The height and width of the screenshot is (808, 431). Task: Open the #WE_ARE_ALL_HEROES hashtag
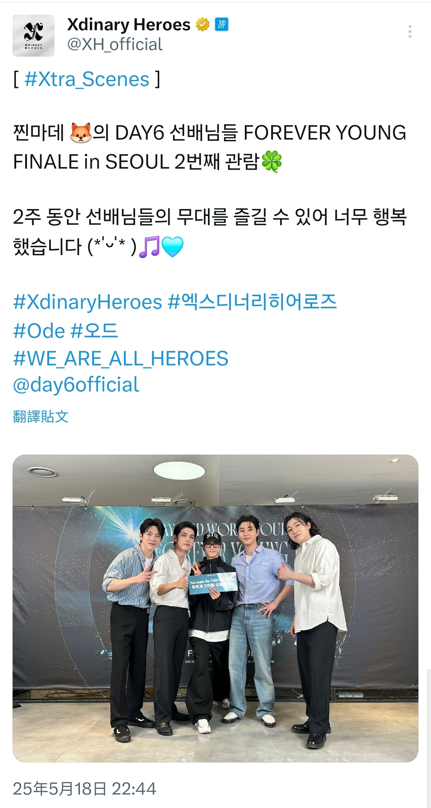[x=121, y=358]
